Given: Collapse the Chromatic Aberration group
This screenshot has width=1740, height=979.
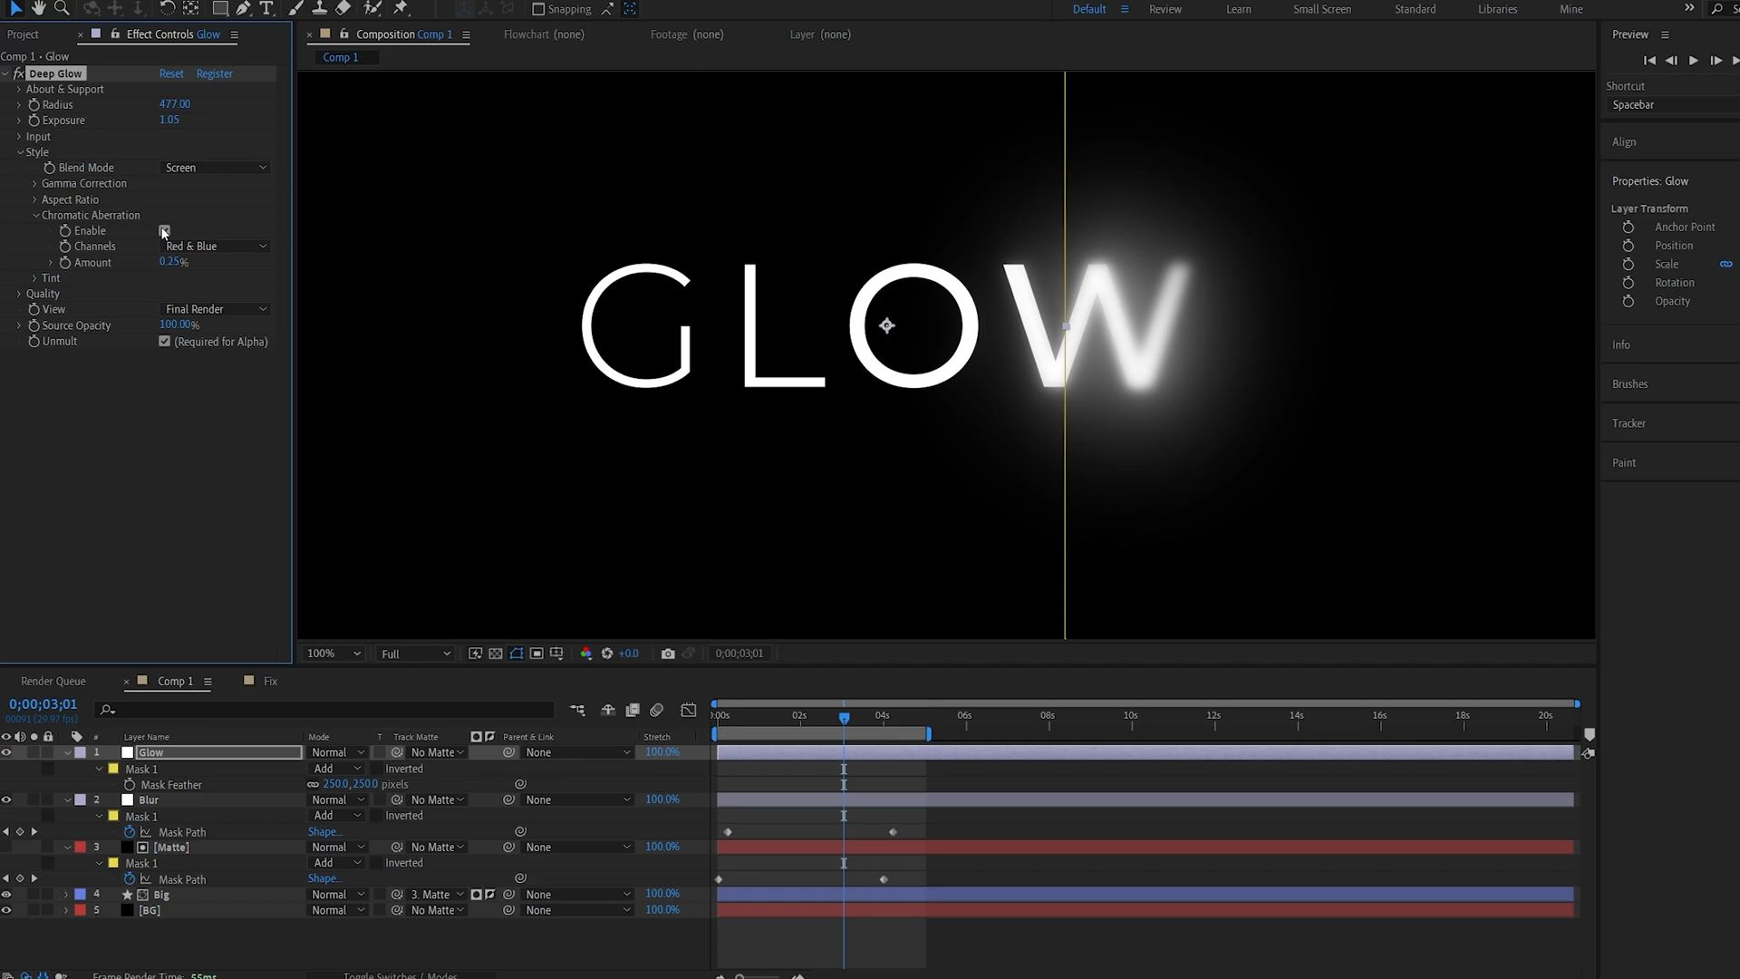Looking at the screenshot, I should coord(35,215).
